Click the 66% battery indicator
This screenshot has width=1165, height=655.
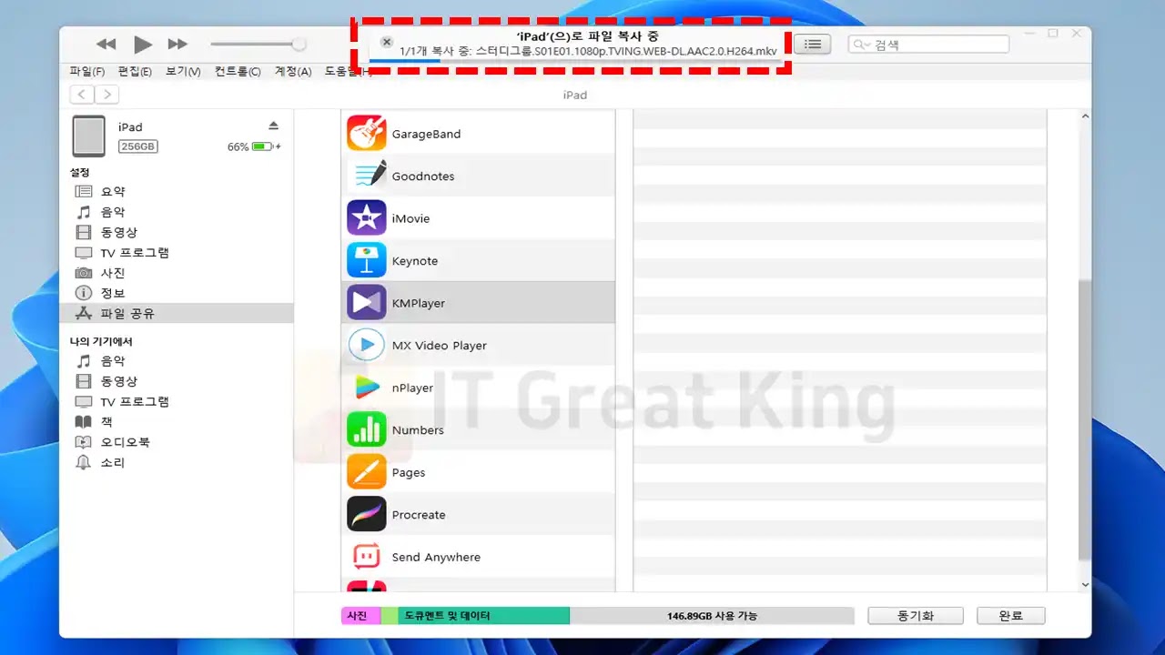254,146
